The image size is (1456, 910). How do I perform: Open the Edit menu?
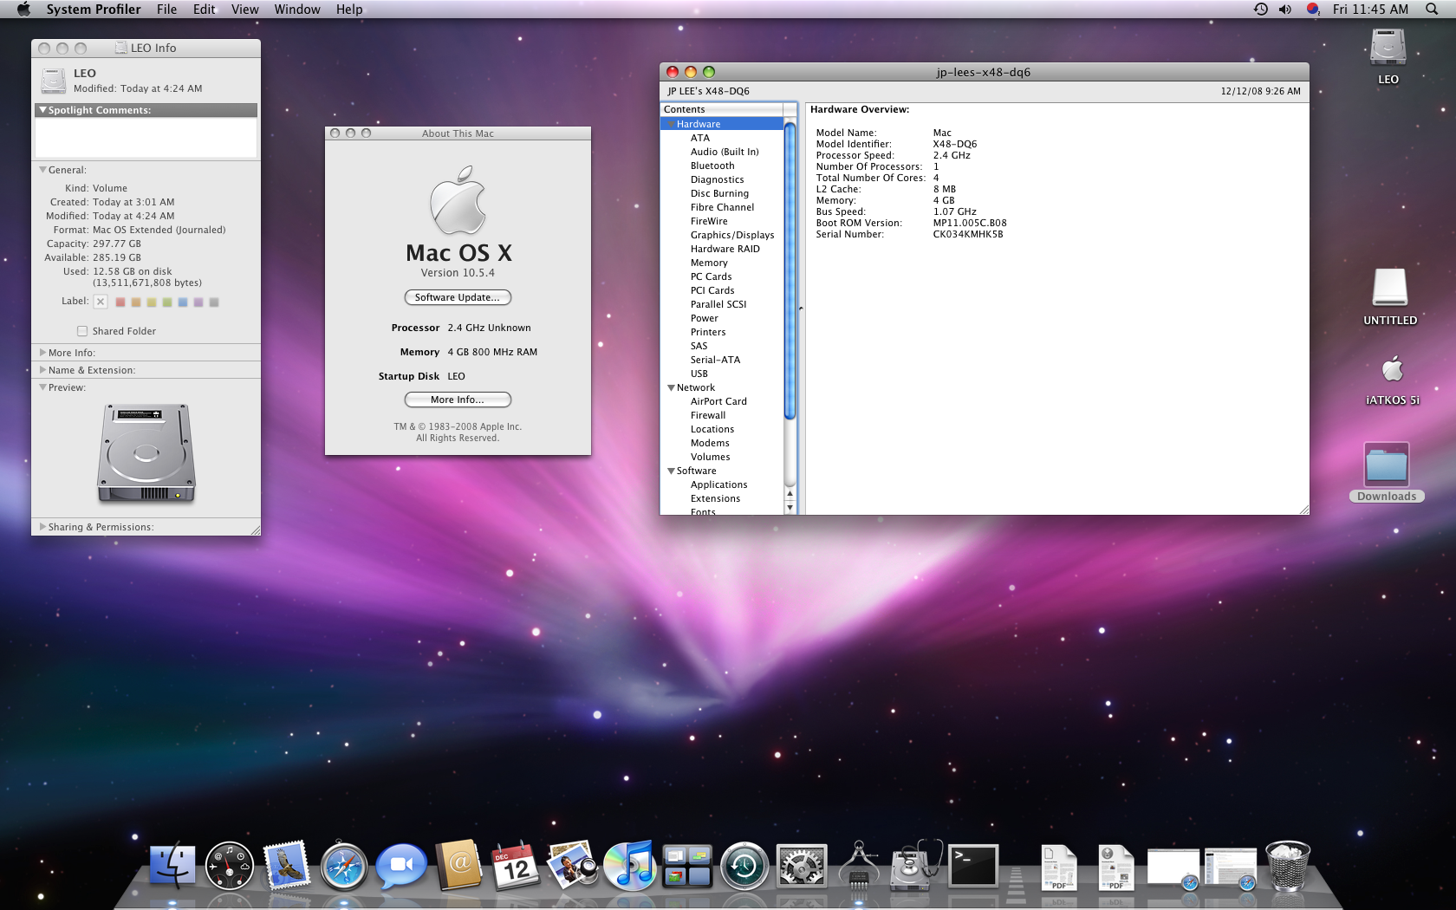205,9
